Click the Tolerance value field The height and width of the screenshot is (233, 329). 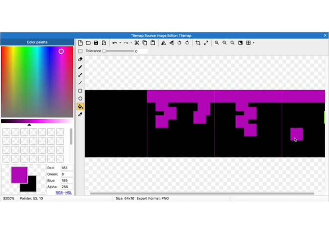[x=141, y=51]
